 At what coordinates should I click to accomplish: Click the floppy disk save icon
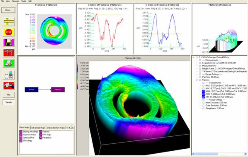tap(9, 43)
